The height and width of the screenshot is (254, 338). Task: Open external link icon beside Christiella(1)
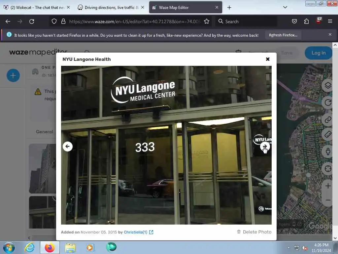(151, 232)
